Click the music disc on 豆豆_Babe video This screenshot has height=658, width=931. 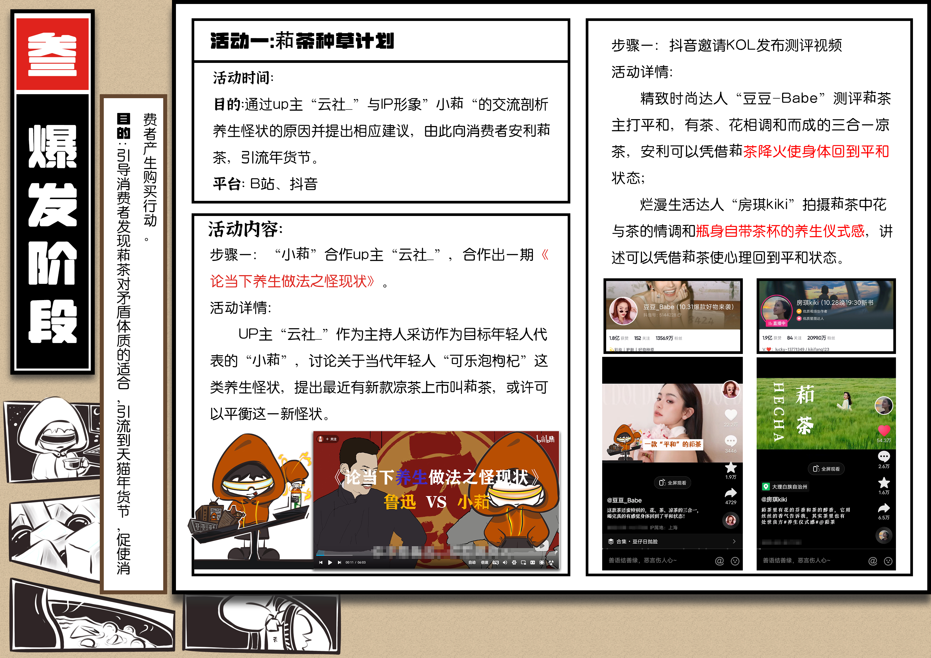coord(731,520)
